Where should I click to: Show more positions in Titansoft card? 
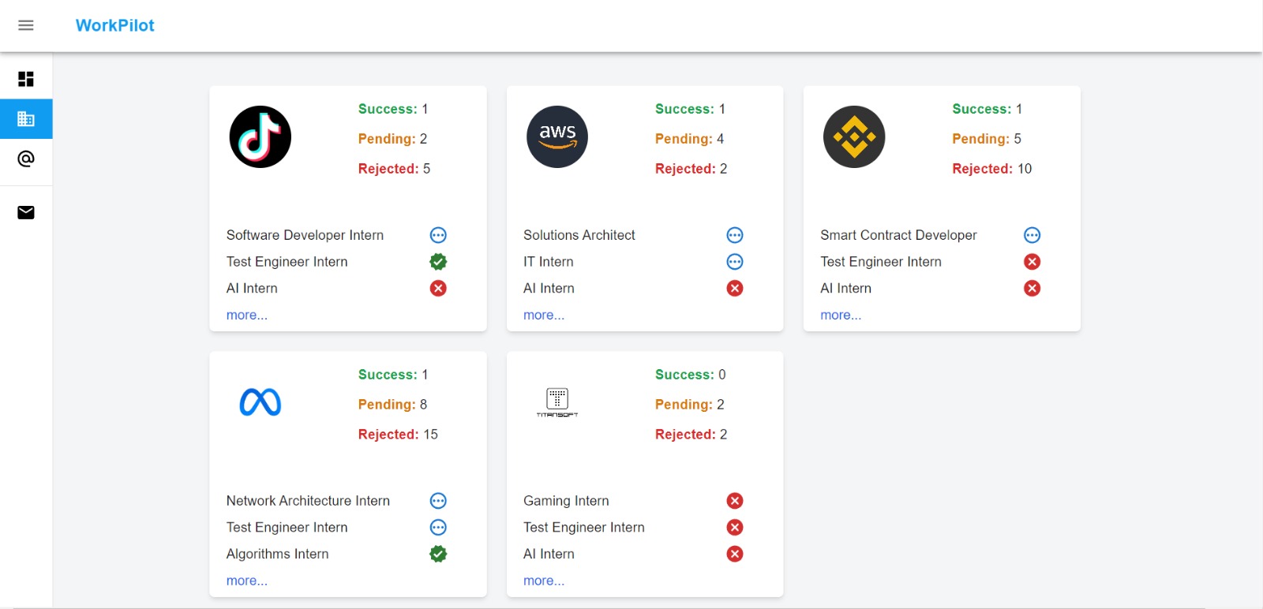click(544, 581)
